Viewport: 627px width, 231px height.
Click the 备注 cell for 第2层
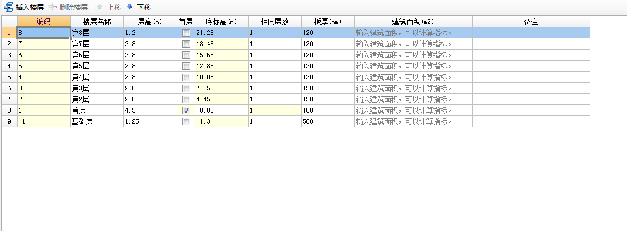point(530,99)
